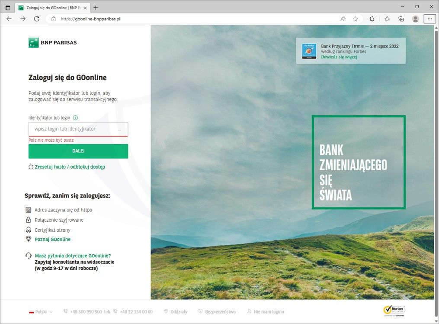Screen dimensions: 439x324
Task: Expand the Polski language dropdown
Action: point(41,311)
